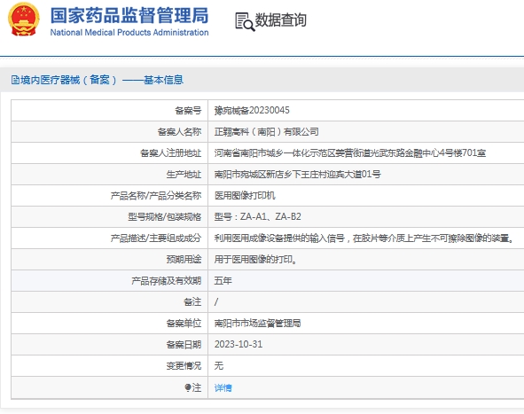
Task: Click the 预期用途 row label
Action: (184, 259)
